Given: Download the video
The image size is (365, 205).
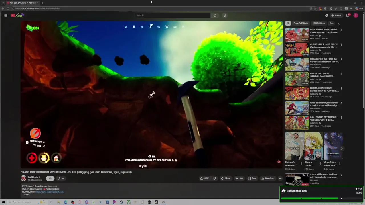Looking at the screenshot, I should coord(268,178).
